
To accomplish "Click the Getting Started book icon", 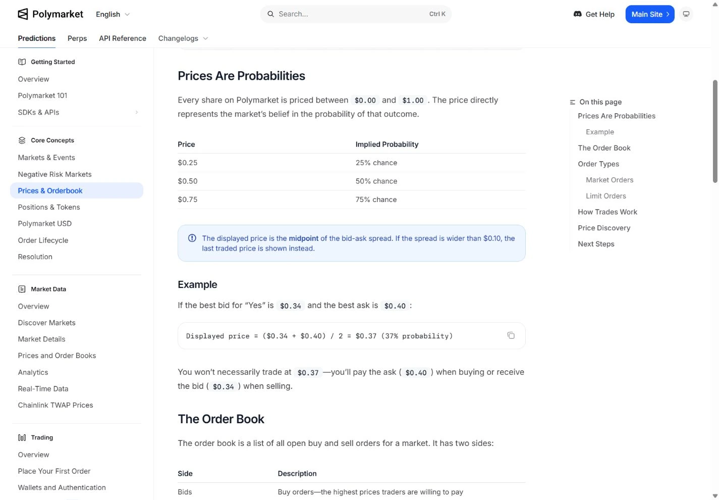I will 22,62.
